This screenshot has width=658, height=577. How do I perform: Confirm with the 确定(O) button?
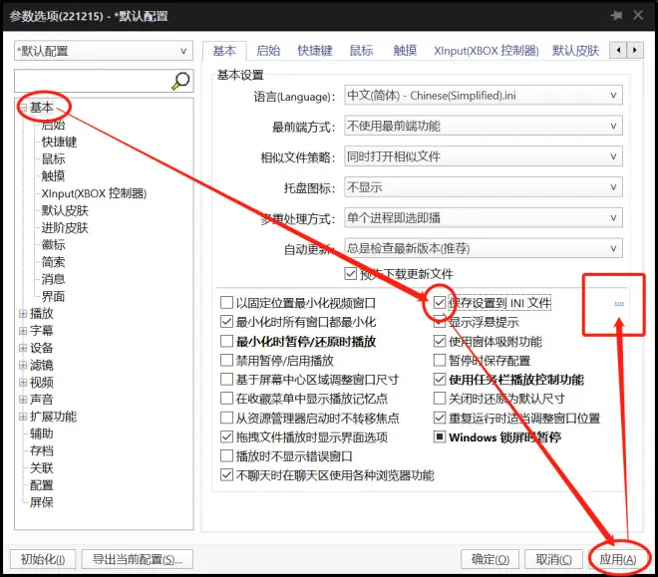click(x=490, y=559)
